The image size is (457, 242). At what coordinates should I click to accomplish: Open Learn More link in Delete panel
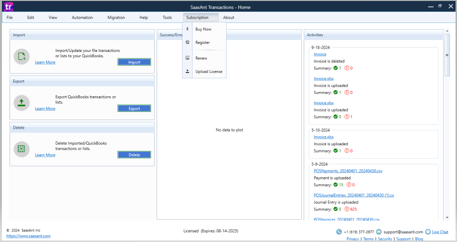click(x=45, y=155)
